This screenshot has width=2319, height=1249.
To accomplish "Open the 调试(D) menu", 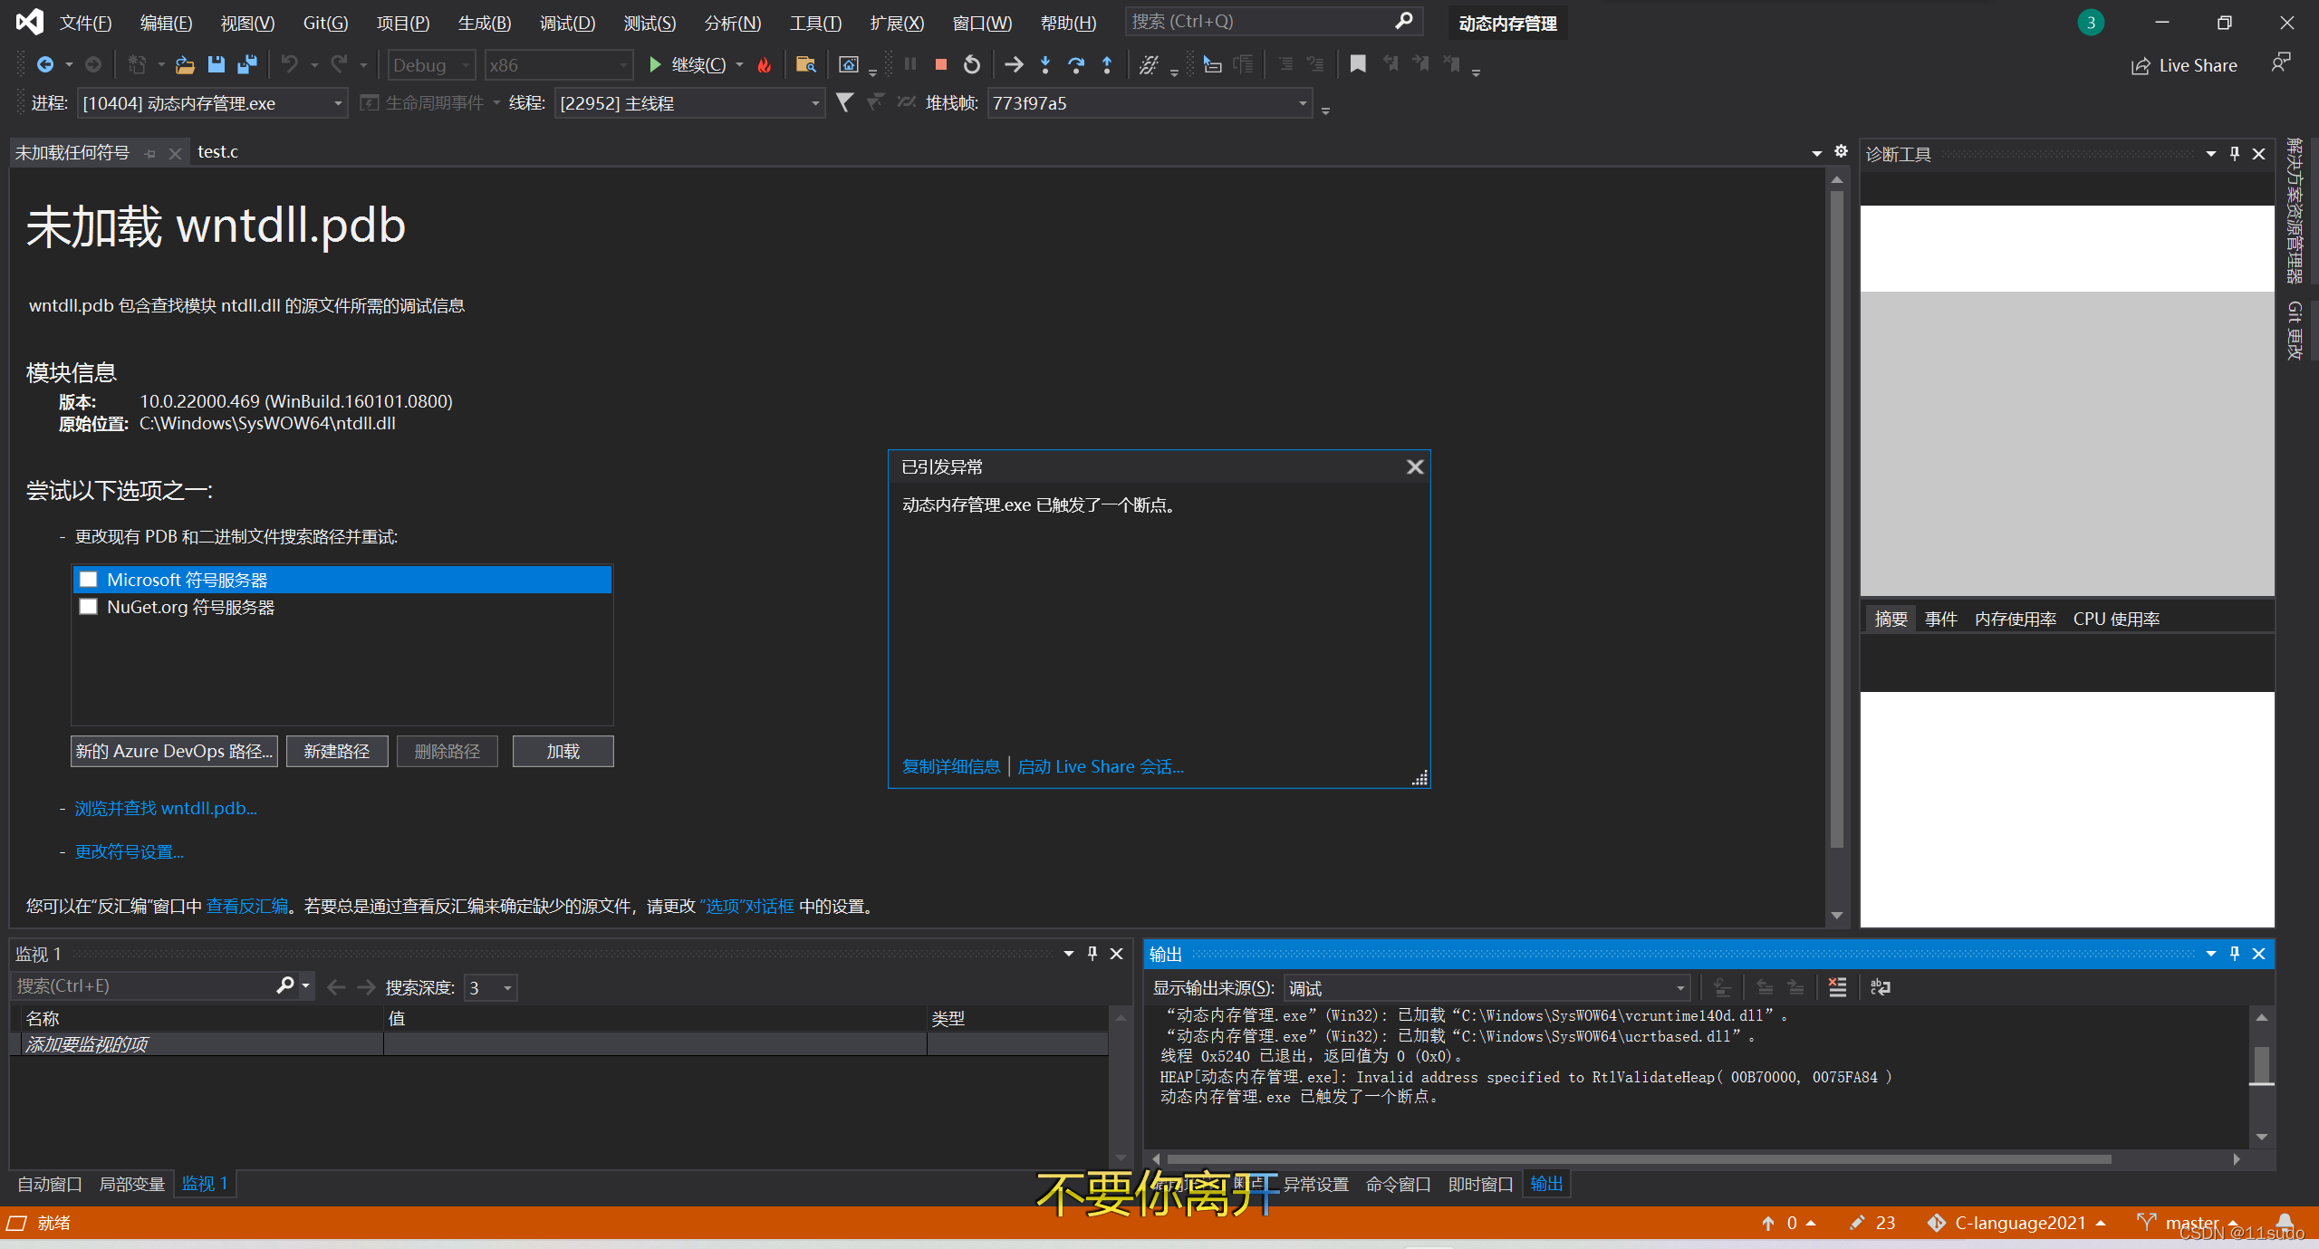I will point(567,23).
